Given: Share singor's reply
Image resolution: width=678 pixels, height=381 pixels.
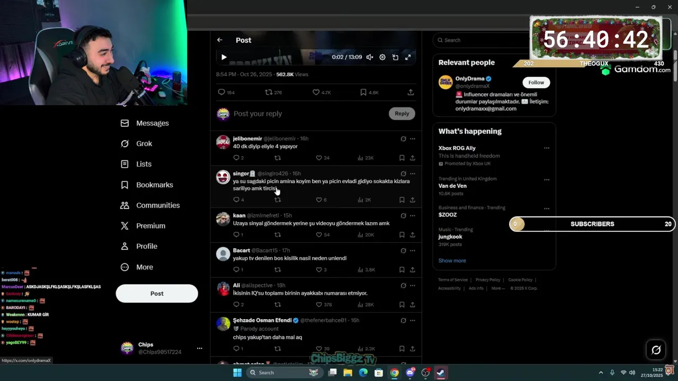Looking at the screenshot, I should pos(413,200).
